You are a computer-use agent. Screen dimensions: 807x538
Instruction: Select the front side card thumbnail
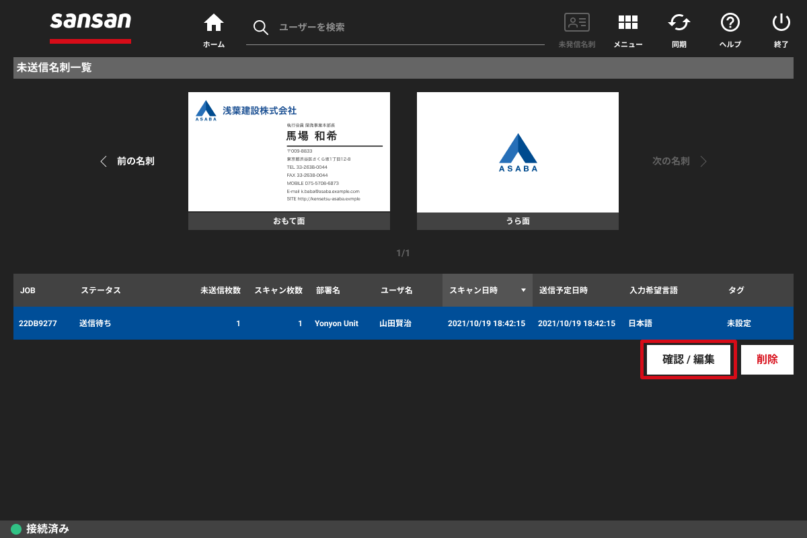(289, 152)
